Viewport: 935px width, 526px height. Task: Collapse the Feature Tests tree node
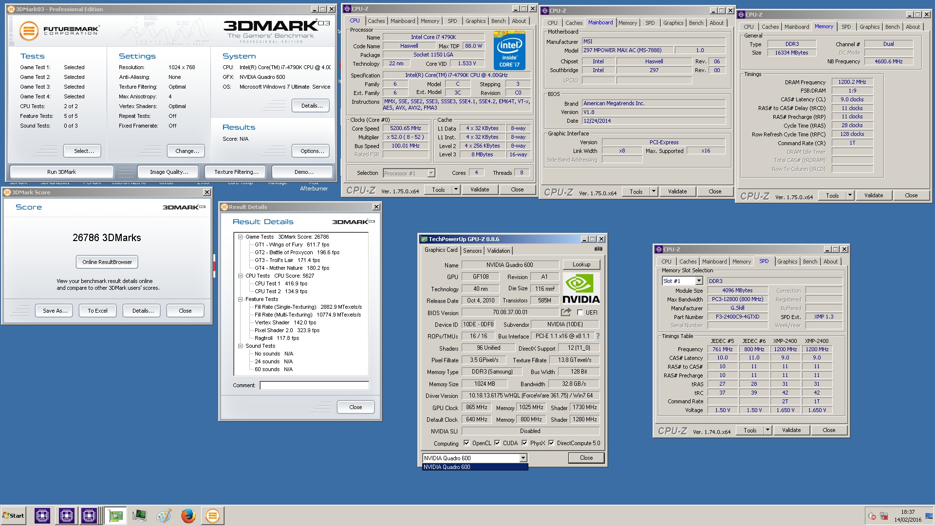point(240,300)
